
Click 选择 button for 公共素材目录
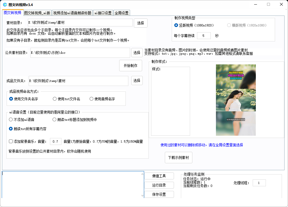click(x=137, y=53)
